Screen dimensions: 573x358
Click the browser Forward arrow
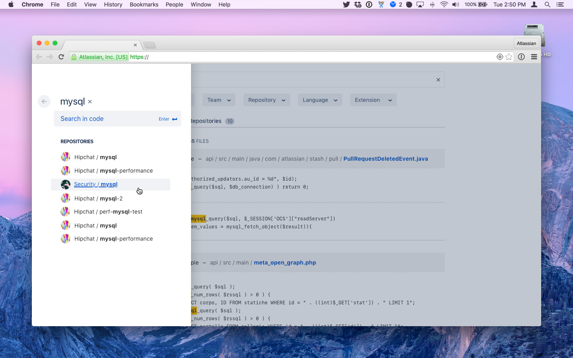[x=50, y=57]
